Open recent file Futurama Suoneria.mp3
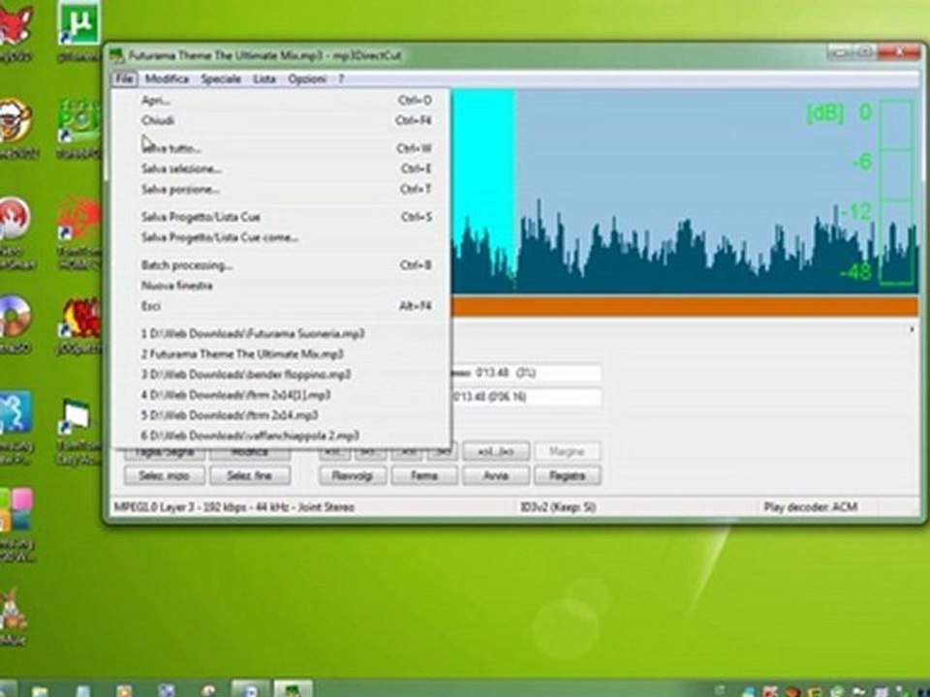Screen dimensions: 930x697 click(281, 334)
